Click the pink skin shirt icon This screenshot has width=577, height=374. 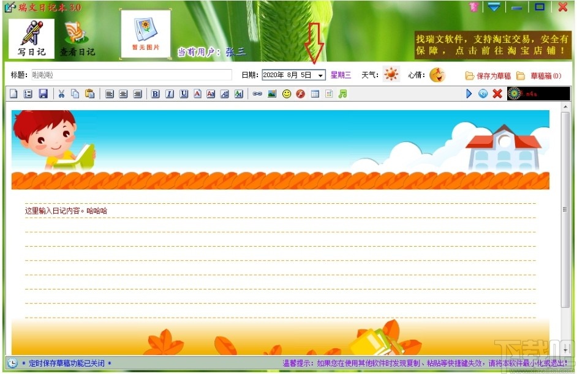click(474, 7)
